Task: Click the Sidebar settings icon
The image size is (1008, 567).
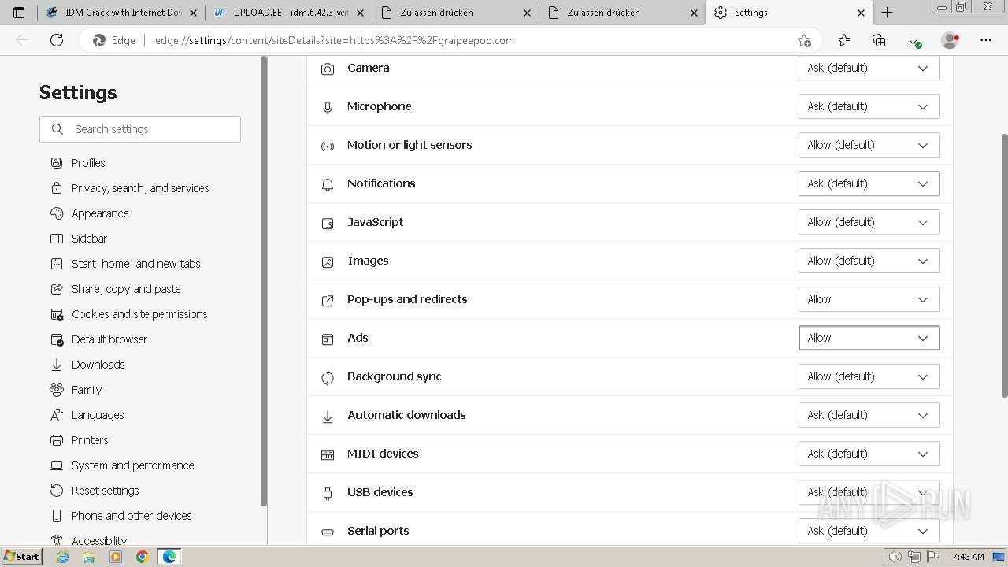Action: [x=57, y=239]
